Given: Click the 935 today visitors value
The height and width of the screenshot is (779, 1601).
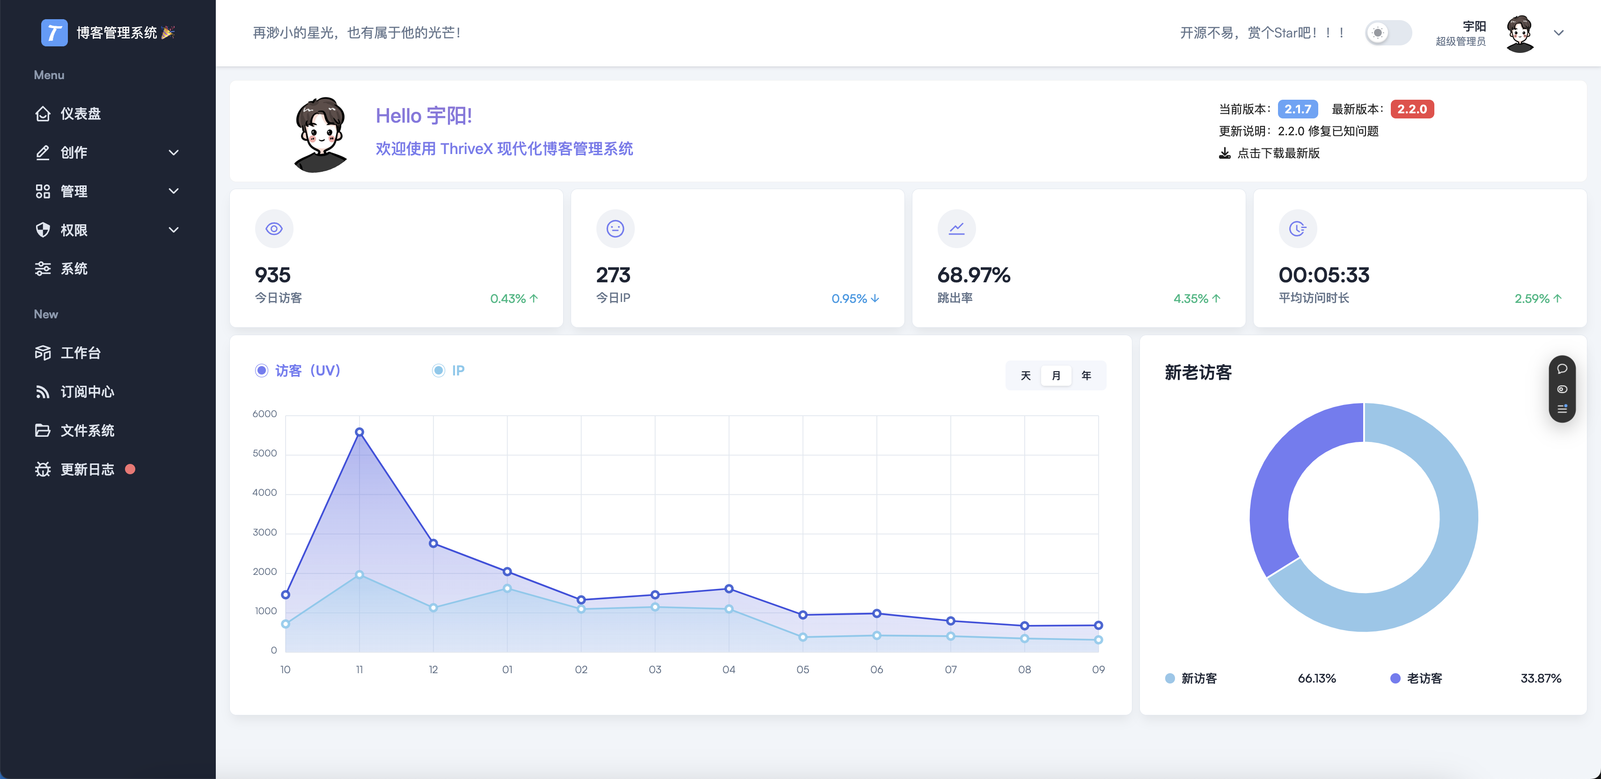Looking at the screenshot, I should pyautogui.click(x=273, y=275).
